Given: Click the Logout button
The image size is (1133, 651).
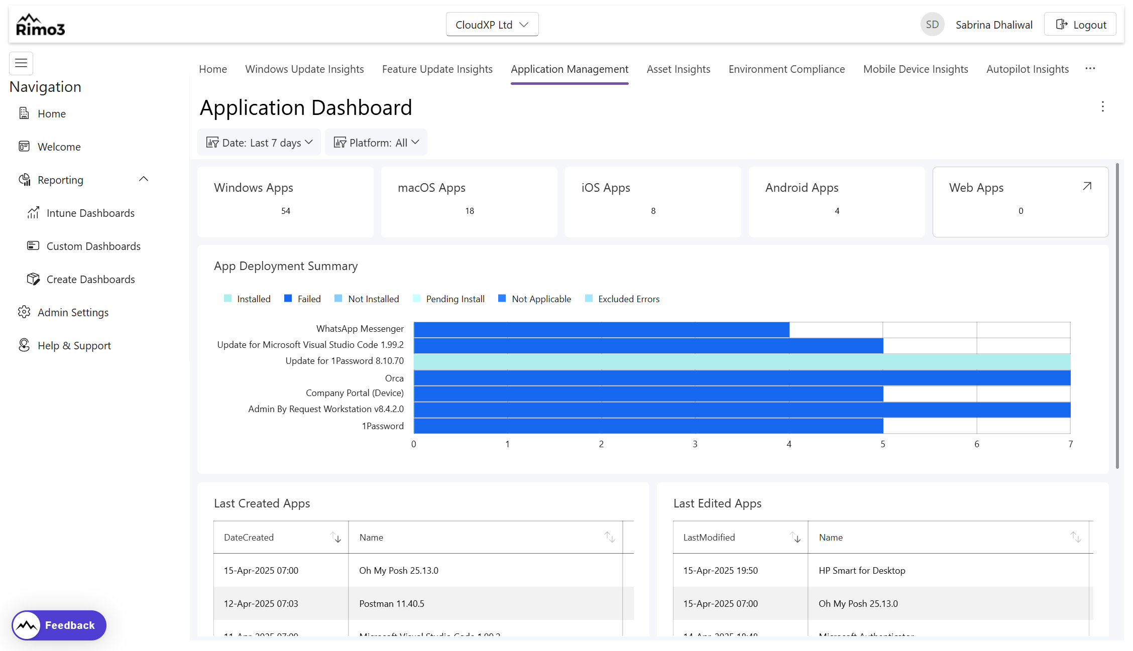Looking at the screenshot, I should tap(1080, 25).
